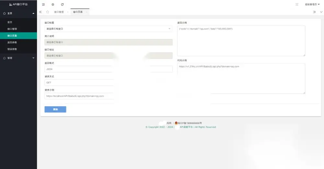The image size is (324, 169).
Task: Click the 管理 group icon in sidebar
Action: tap(4, 58)
